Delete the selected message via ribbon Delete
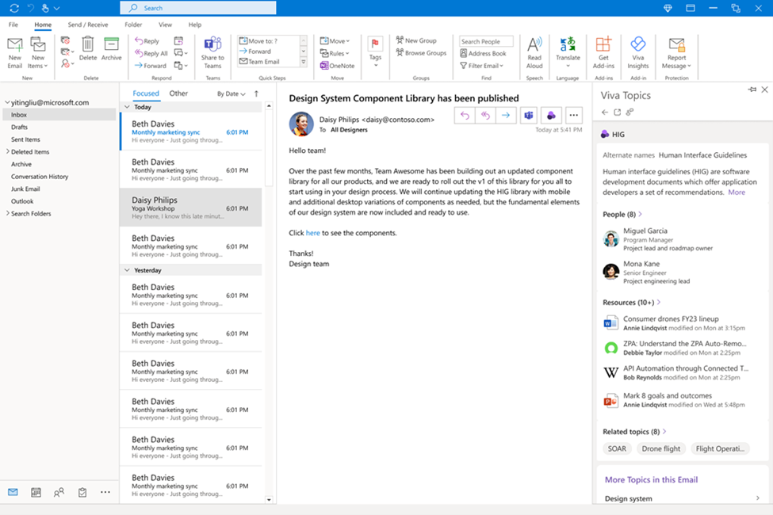The width and height of the screenshot is (773, 515). [x=88, y=49]
